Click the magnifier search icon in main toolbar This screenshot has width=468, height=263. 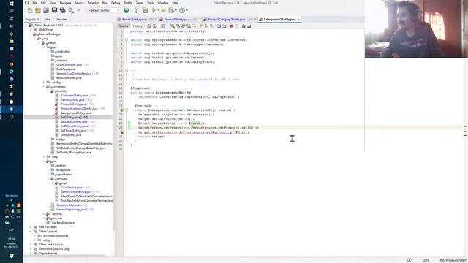pos(71,10)
